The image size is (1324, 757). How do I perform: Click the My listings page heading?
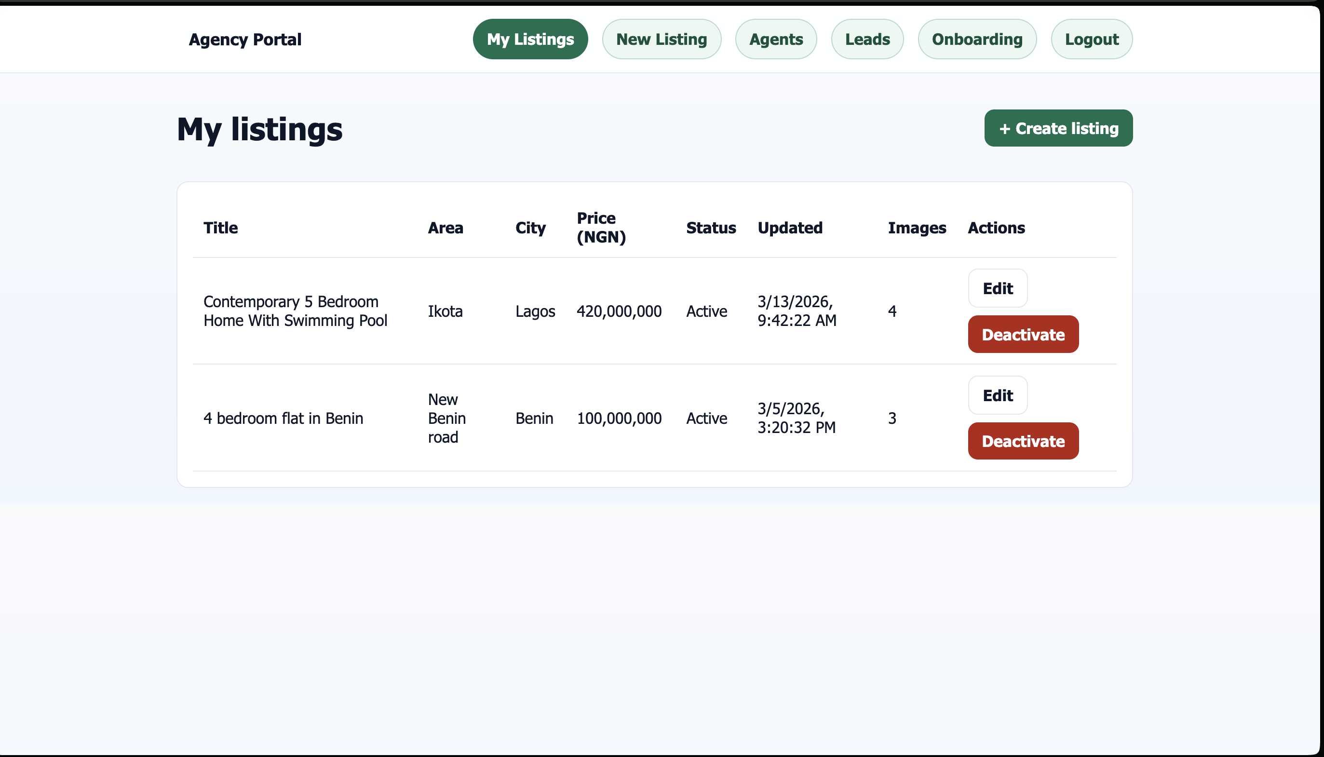[x=259, y=129]
